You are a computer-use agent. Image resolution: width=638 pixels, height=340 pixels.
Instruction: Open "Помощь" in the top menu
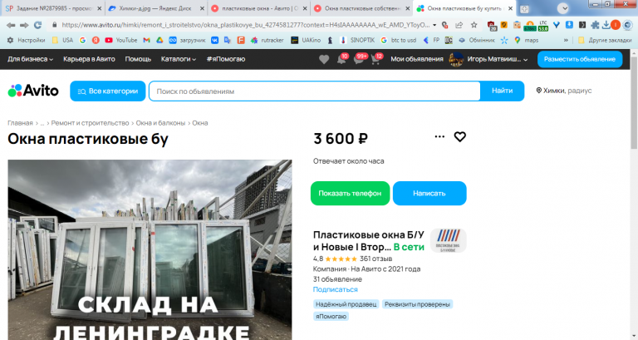(138, 59)
